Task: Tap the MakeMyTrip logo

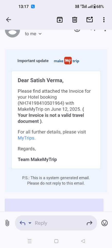Action: coord(66,61)
